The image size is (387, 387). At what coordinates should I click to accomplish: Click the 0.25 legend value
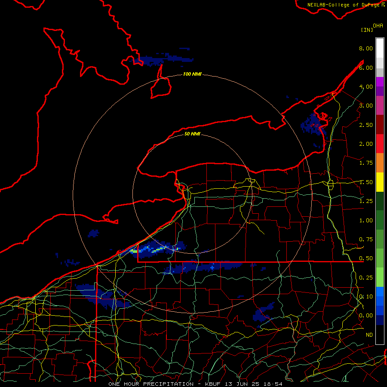pos(366,278)
